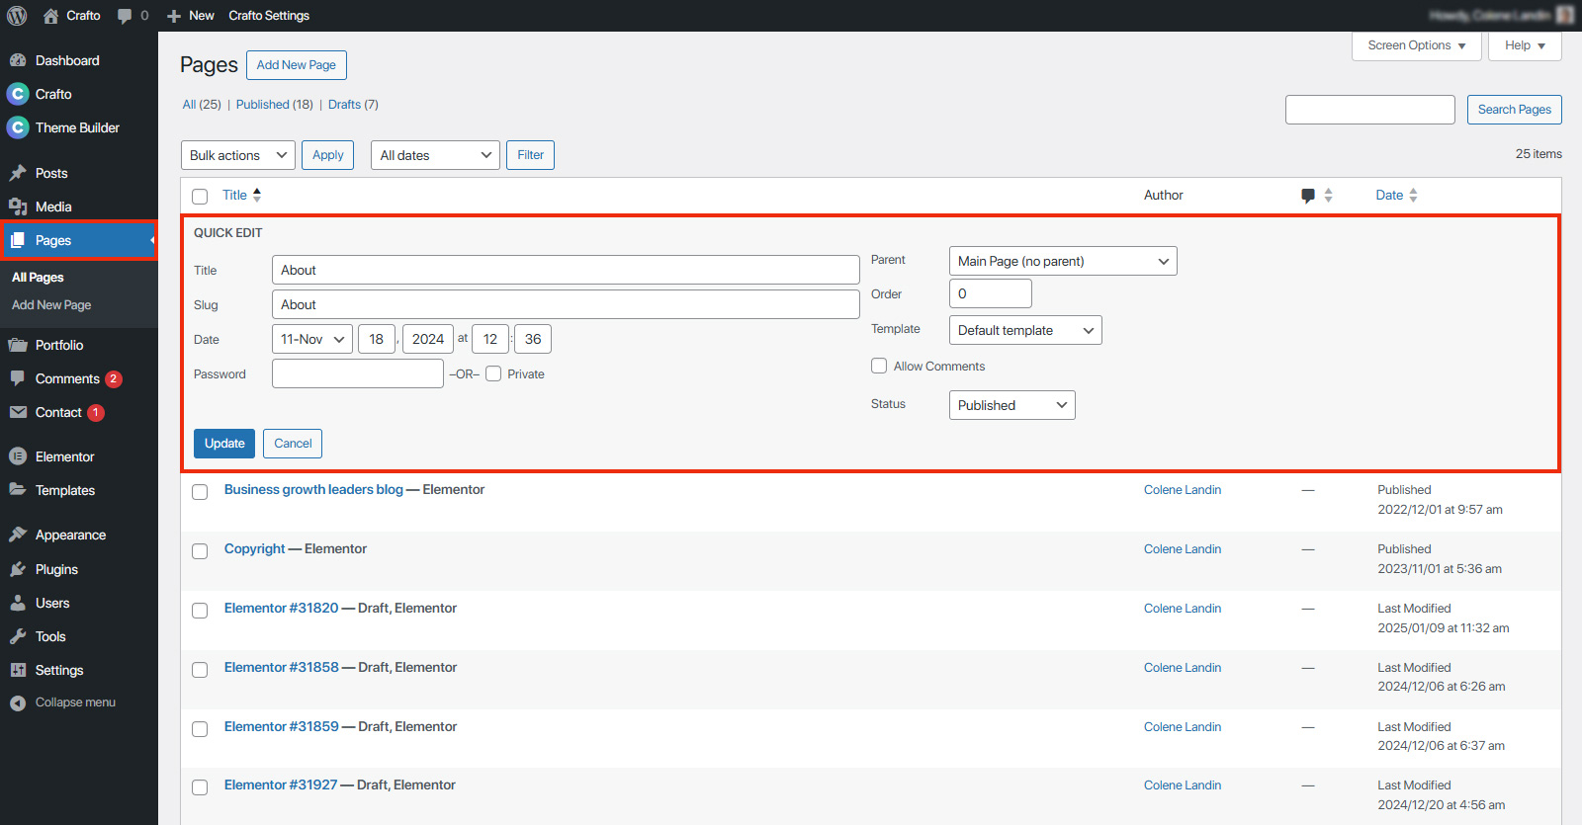The height and width of the screenshot is (825, 1582).
Task: Open the comments bubble in admin bar
Action: click(x=125, y=16)
